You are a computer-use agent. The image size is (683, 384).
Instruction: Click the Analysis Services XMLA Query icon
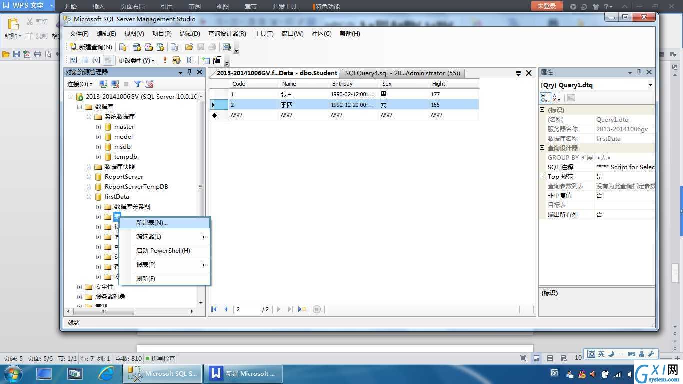(160, 47)
